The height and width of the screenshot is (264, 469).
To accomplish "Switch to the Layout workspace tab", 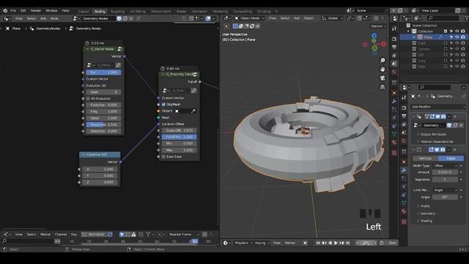I will (84, 12).
